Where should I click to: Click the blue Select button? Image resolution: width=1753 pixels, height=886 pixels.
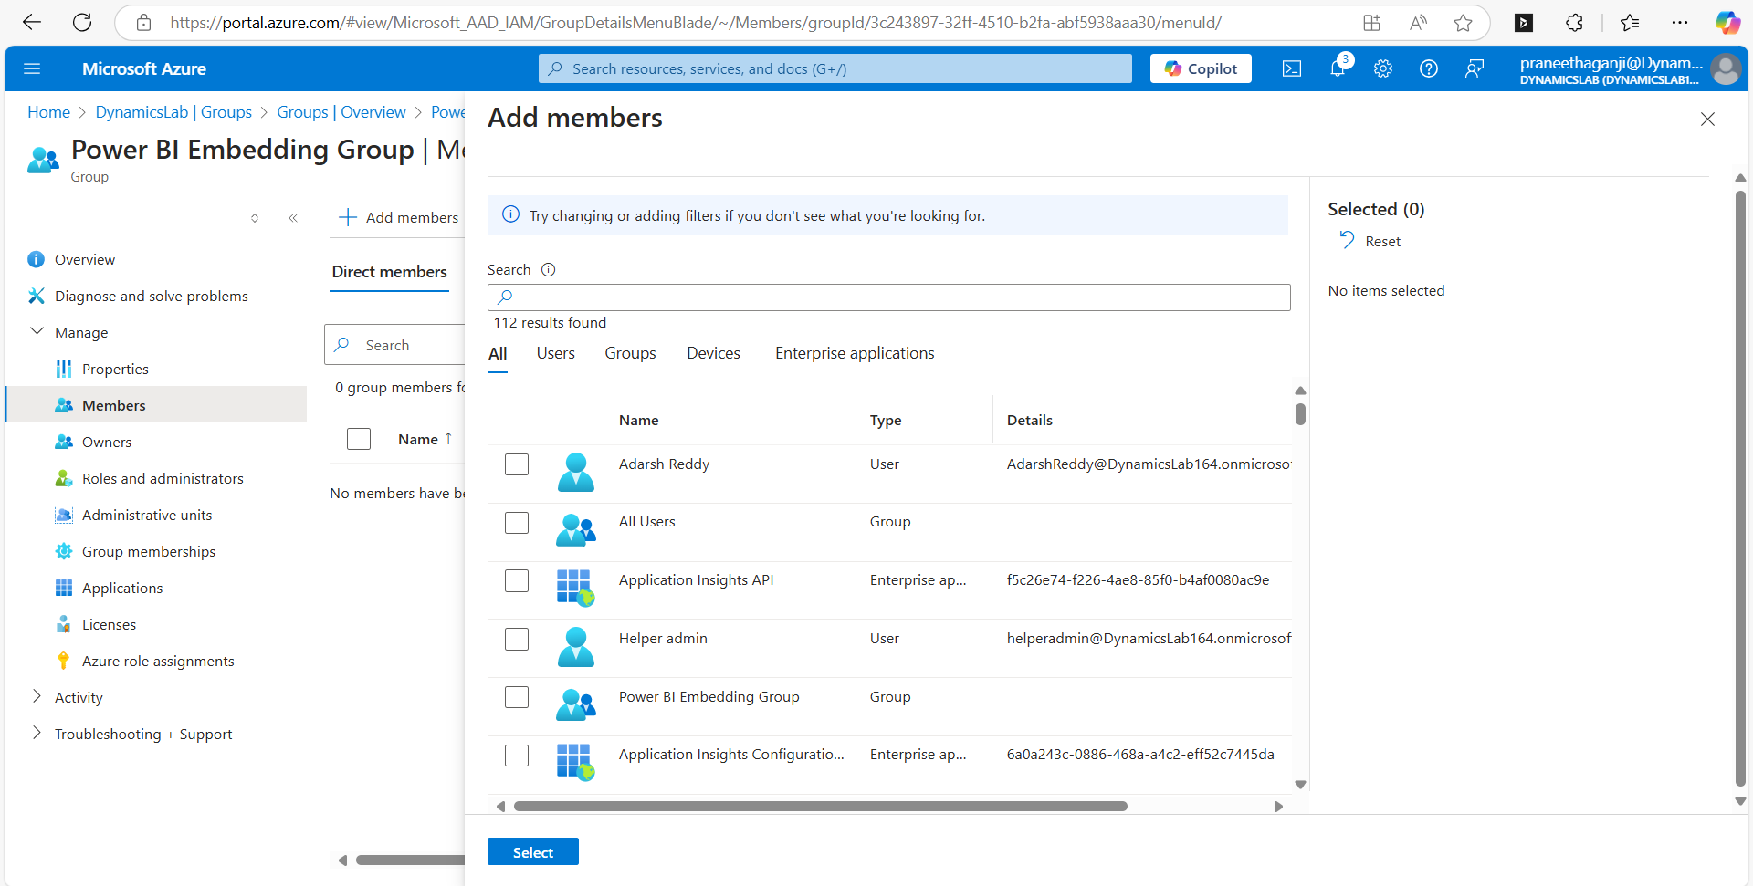532,852
